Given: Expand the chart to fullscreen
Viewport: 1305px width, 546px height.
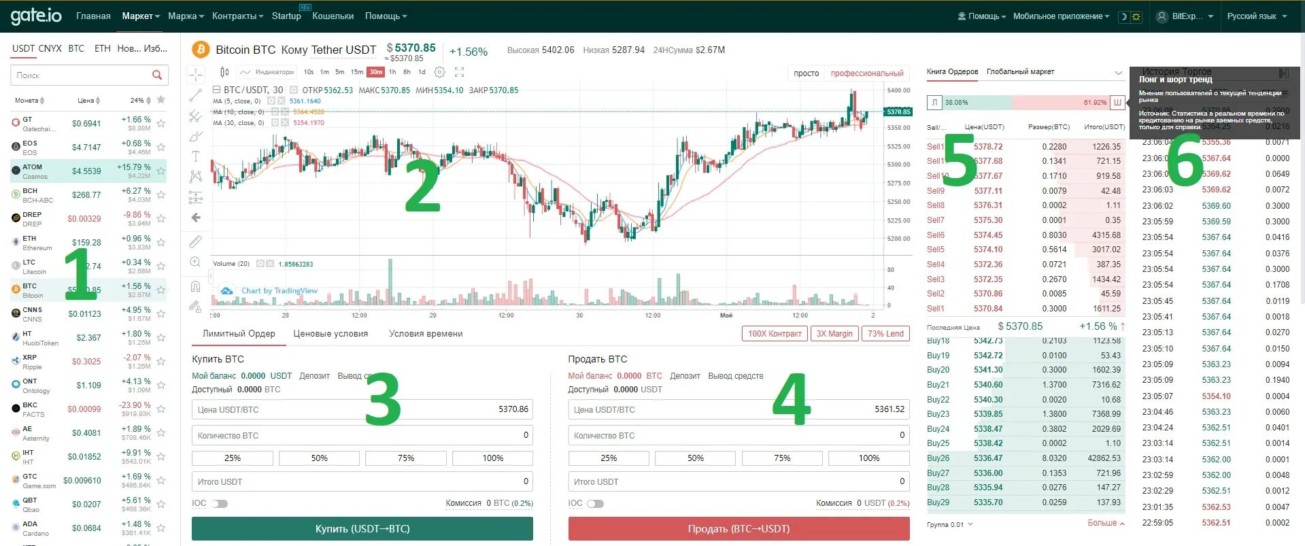Looking at the screenshot, I should [459, 72].
